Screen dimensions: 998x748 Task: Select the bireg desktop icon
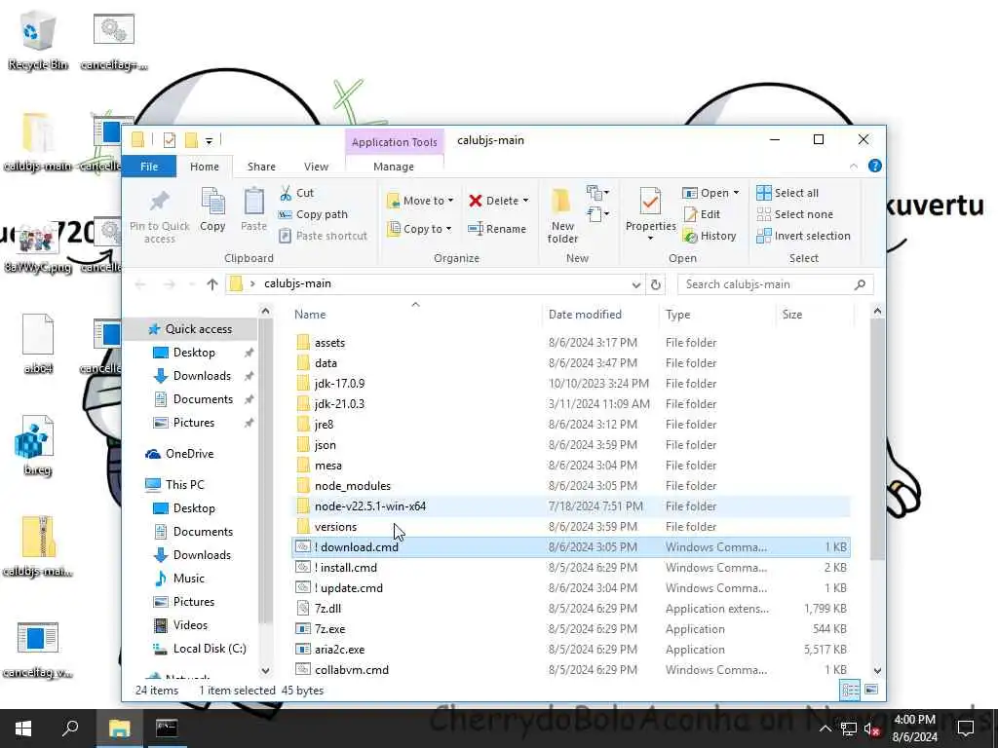coord(38,445)
